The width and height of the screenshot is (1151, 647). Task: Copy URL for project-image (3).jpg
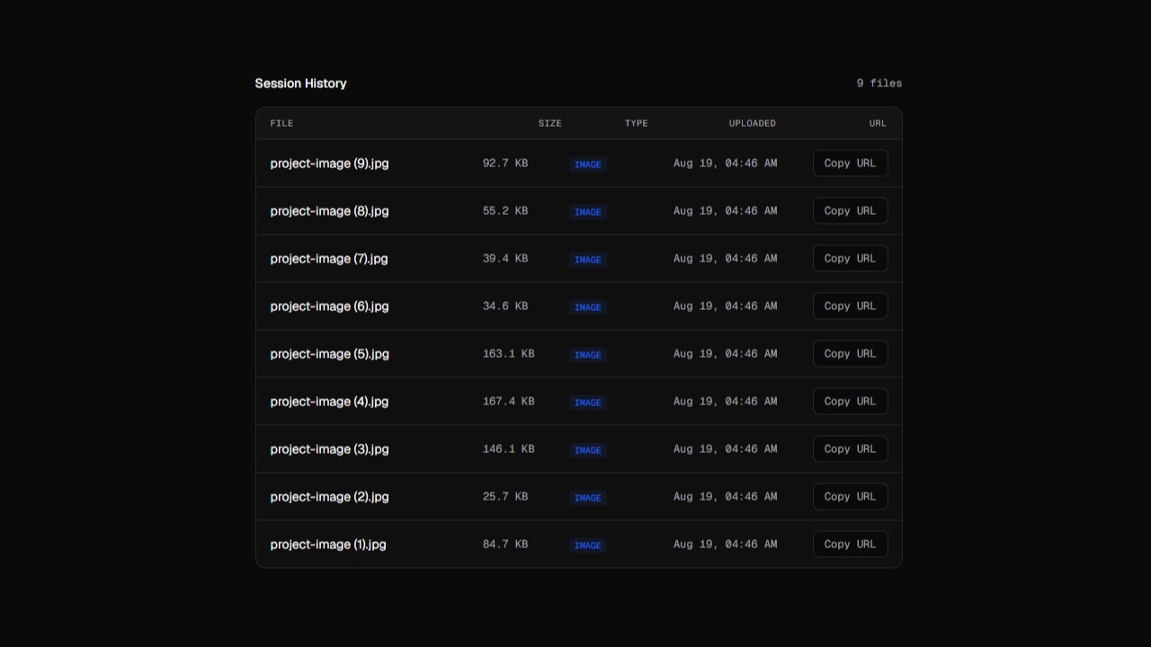(x=850, y=449)
